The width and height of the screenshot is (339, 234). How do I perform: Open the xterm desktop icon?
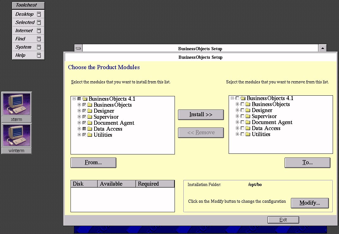(17, 105)
